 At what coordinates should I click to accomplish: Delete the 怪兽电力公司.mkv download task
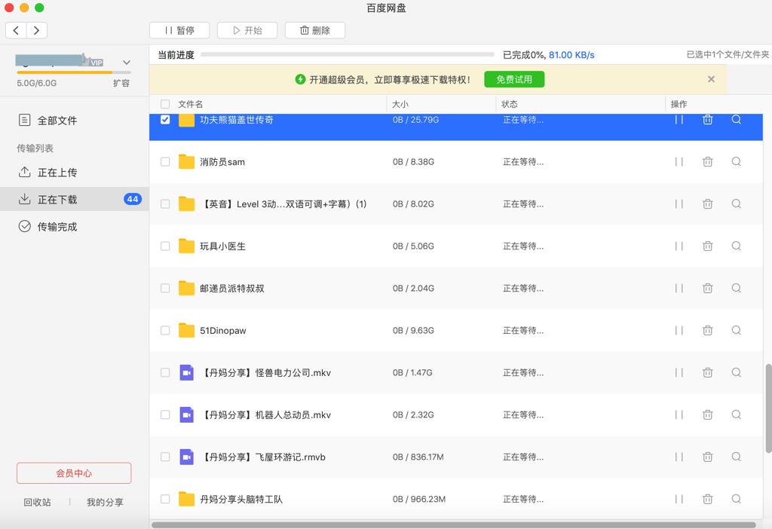[x=707, y=372]
